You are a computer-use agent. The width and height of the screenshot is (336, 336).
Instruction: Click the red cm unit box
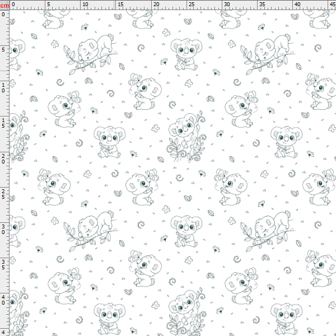4,5
